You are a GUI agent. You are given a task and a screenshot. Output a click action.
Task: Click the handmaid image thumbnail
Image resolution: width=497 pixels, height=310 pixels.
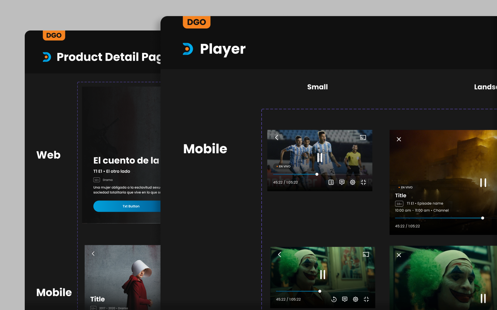[123, 278]
